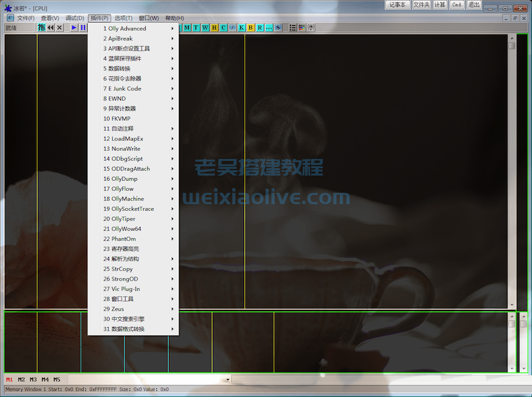This screenshot has width=532, height=397.
Task: Click the 记事本 button in title bar
Action: pos(398,5)
